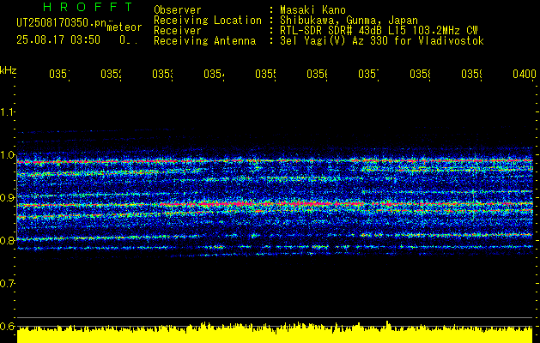Click the 0357 time marker
The width and height of the screenshot is (540, 343).
tap(369, 74)
